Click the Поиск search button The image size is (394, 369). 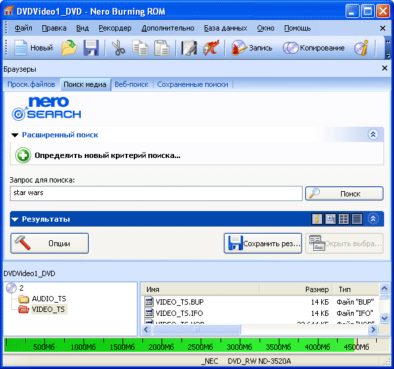click(344, 193)
